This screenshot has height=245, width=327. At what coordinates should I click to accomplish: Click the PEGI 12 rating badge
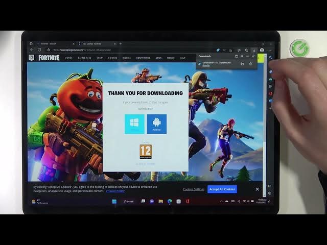click(x=146, y=152)
